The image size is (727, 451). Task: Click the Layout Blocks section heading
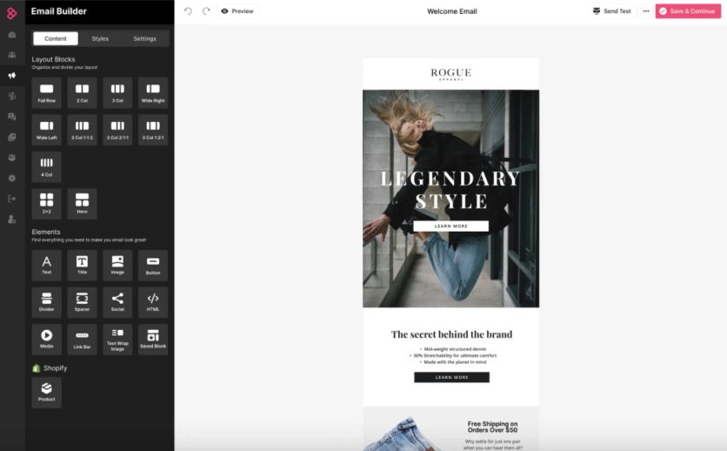[x=53, y=59]
